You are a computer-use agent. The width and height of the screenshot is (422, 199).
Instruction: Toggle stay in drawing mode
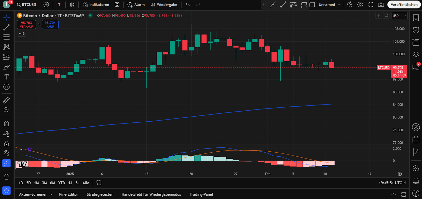[7, 134]
